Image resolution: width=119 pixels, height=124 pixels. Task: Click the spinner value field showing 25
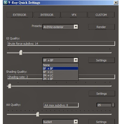(104, 105)
